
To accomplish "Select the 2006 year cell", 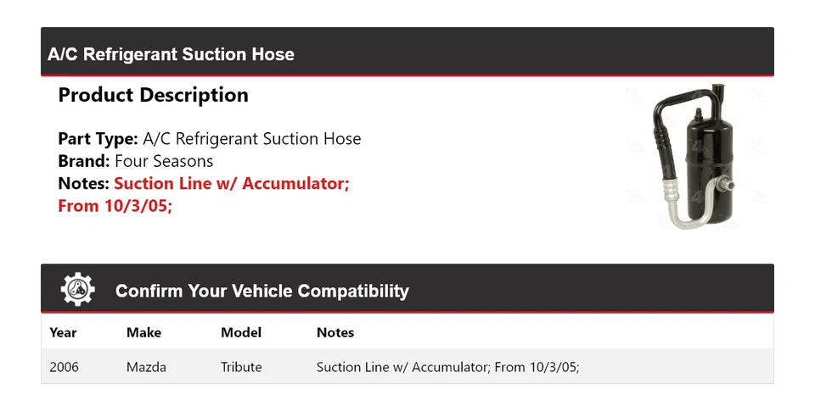I will pos(65,367).
